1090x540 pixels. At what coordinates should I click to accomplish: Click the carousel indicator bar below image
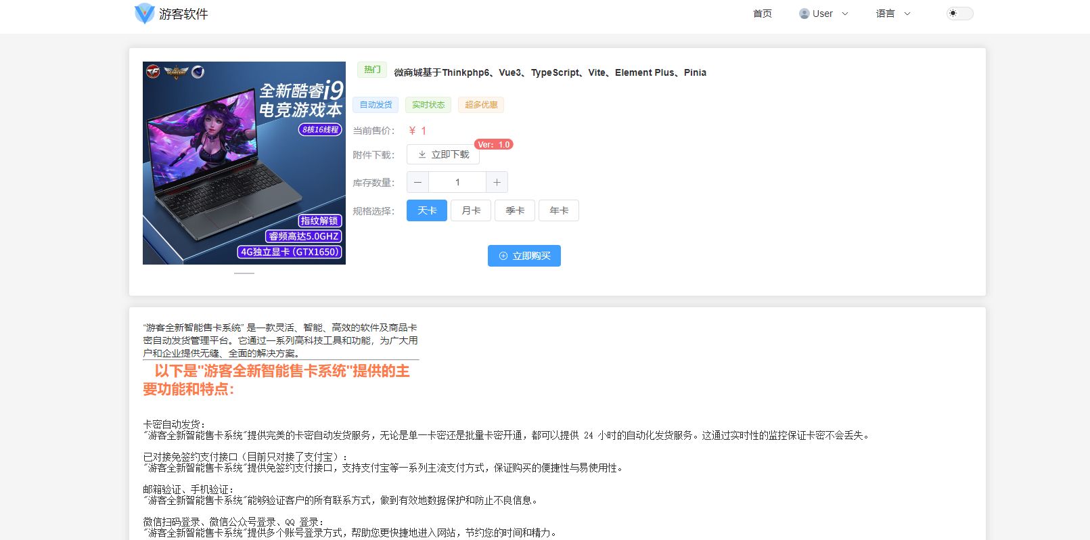click(x=244, y=273)
